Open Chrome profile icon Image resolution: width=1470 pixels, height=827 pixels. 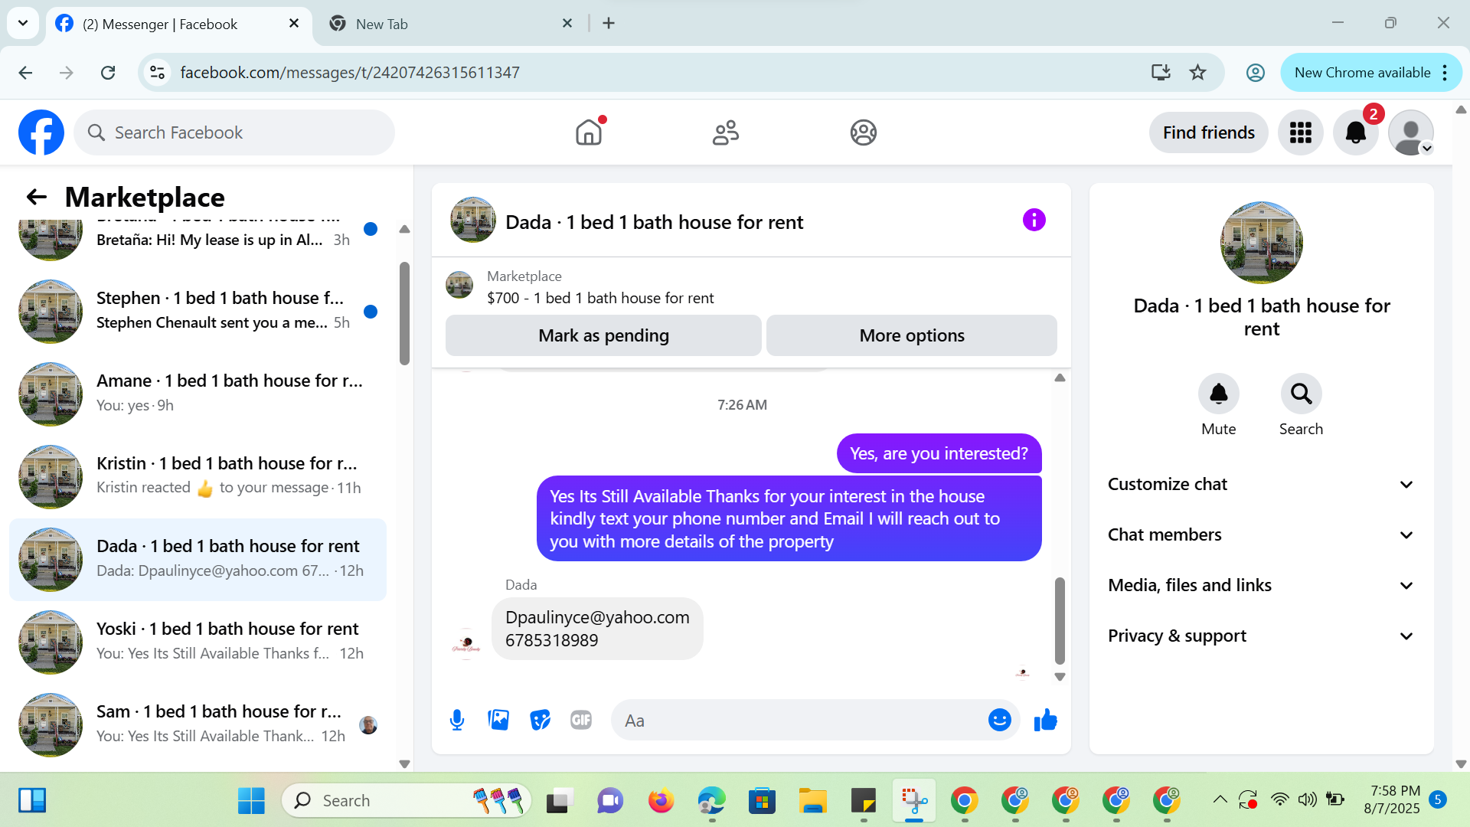point(1255,73)
